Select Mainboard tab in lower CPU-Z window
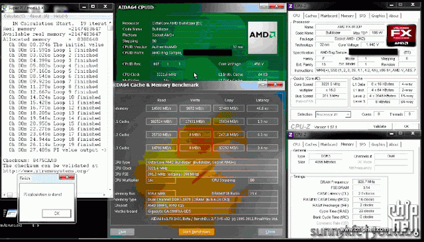The image size is (424, 242). pos(329,144)
